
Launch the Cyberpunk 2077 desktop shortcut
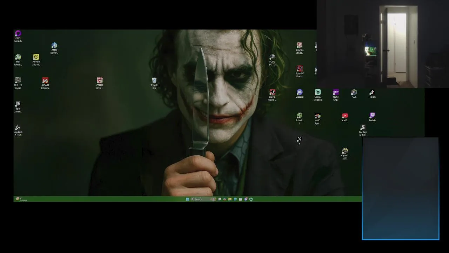pyautogui.click(x=345, y=154)
